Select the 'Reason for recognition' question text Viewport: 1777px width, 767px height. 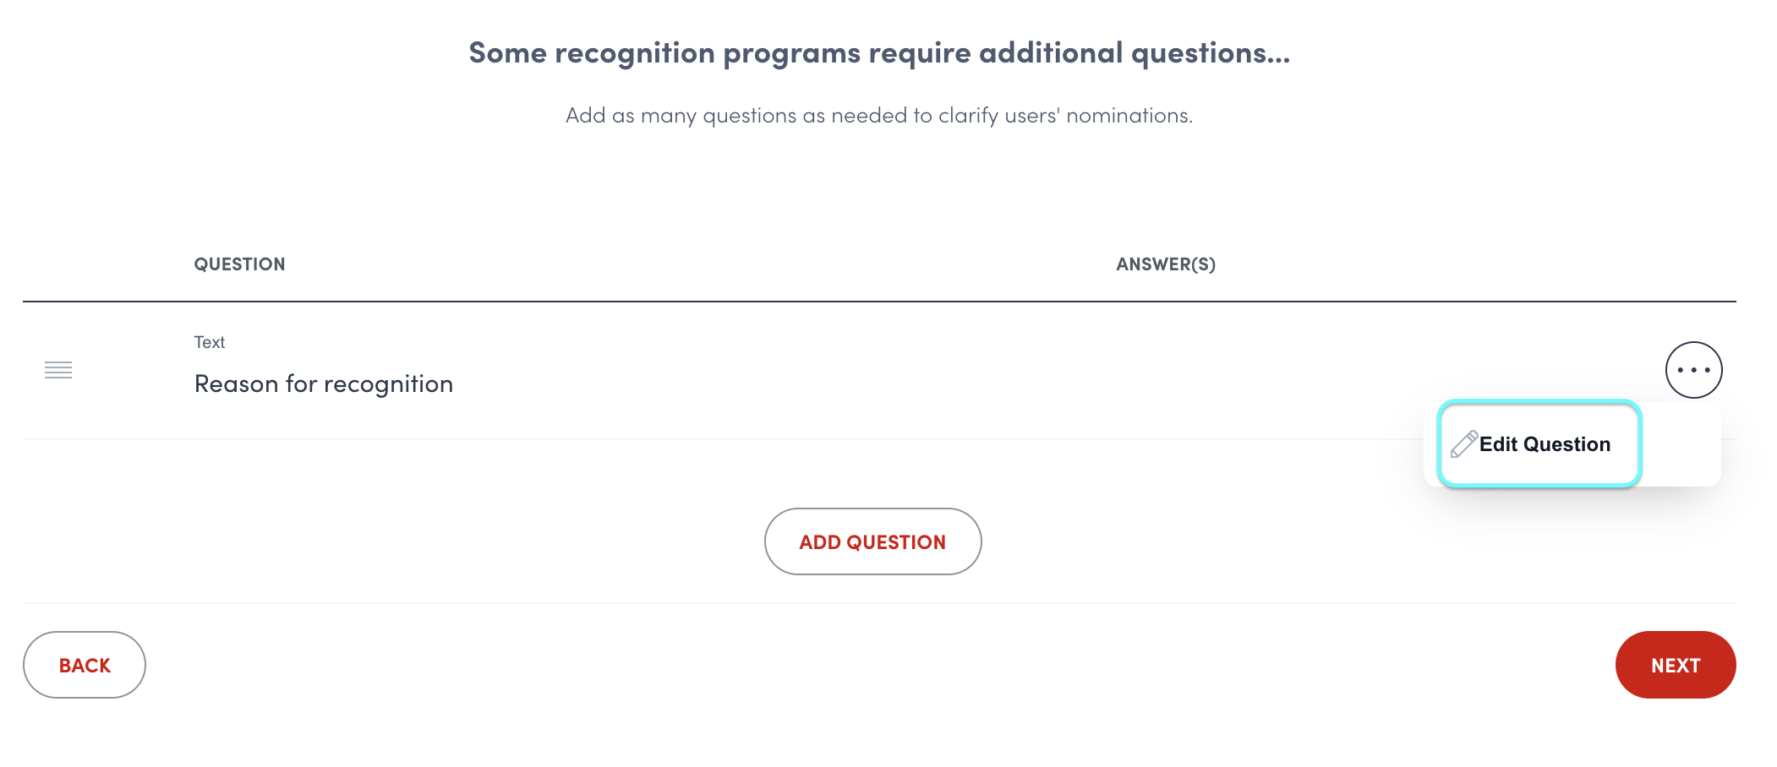[x=324, y=384]
